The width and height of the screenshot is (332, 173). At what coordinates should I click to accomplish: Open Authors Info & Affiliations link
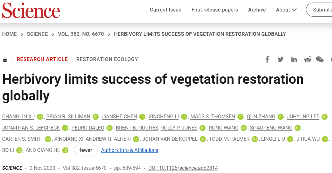coord(129,150)
